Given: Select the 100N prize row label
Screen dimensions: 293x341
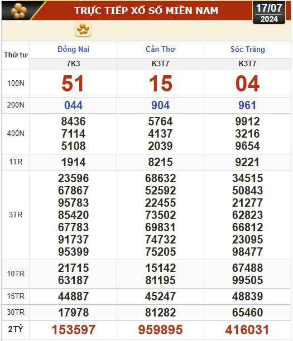Looking at the screenshot, I should [x=16, y=83].
